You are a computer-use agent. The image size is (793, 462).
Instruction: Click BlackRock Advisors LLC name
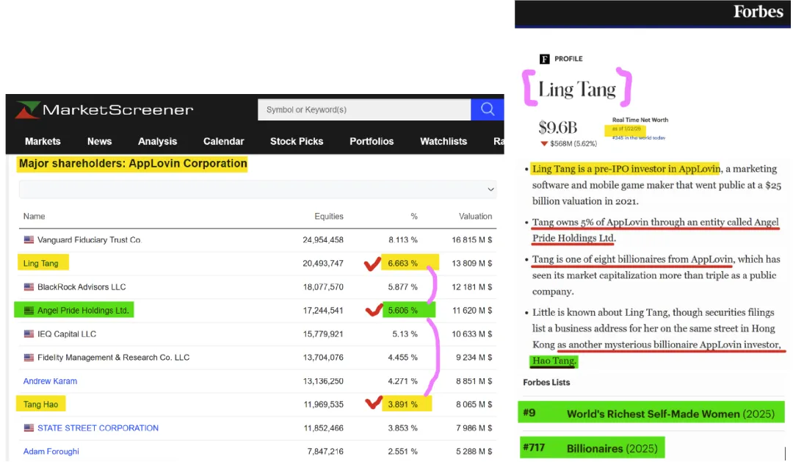tap(82, 287)
